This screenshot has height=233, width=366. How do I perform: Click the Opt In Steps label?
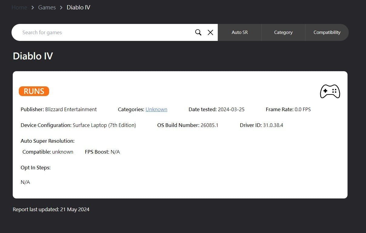pyautogui.click(x=35, y=168)
